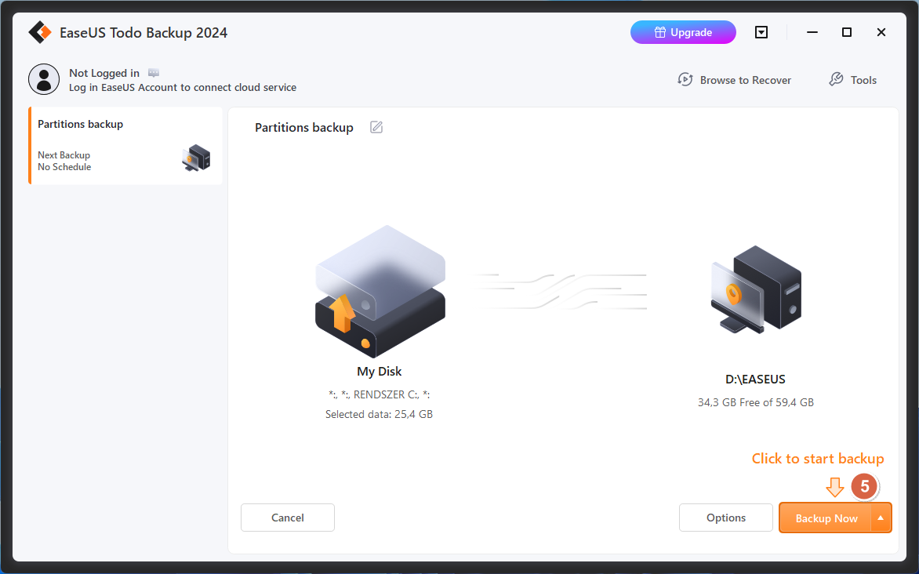Screen dimensions: 919x574
Task: Click the 34,3 GB Free of 59,4 GB text
Action: click(x=755, y=402)
